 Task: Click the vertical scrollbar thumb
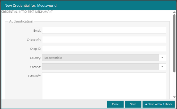pyautogui.click(x=174, y=43)
